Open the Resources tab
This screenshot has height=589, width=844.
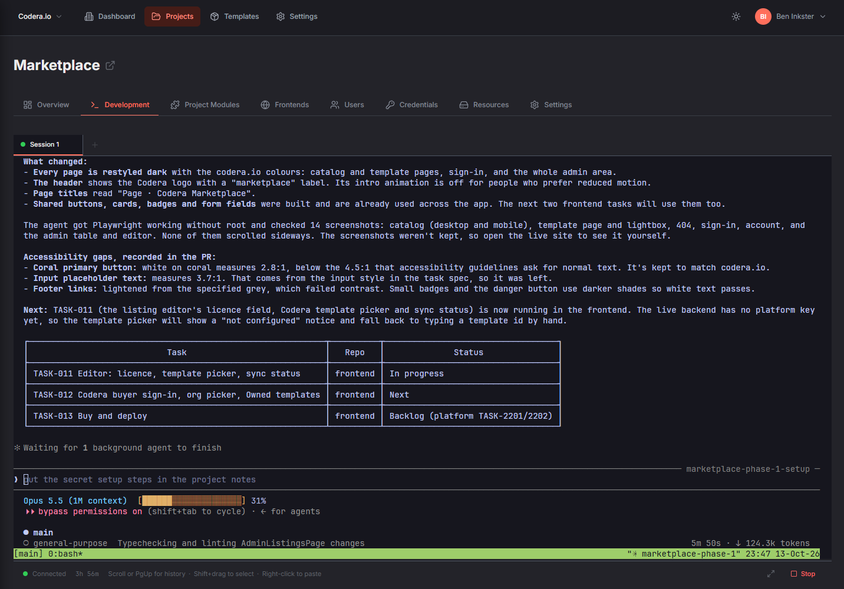(x=484, y=105)
